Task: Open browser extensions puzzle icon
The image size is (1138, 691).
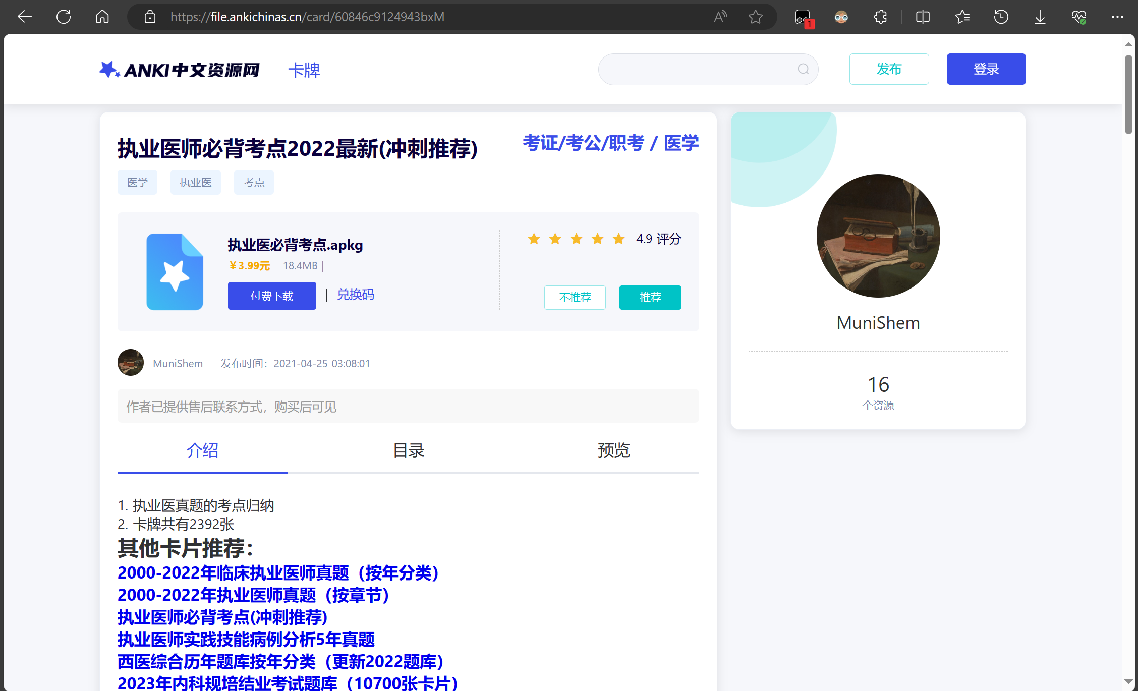Action: coord(880,17)
